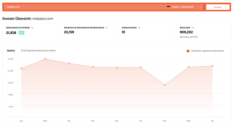This screenshot has width=235, height=129.
Task: Click the Aug. data point on chart
Action: tap(21, 69)
